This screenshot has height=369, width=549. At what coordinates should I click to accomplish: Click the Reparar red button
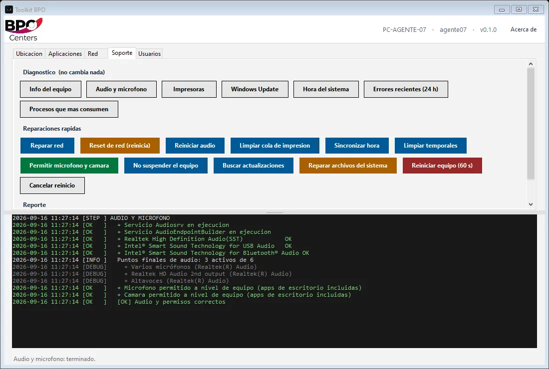click(x=47, y=146)
